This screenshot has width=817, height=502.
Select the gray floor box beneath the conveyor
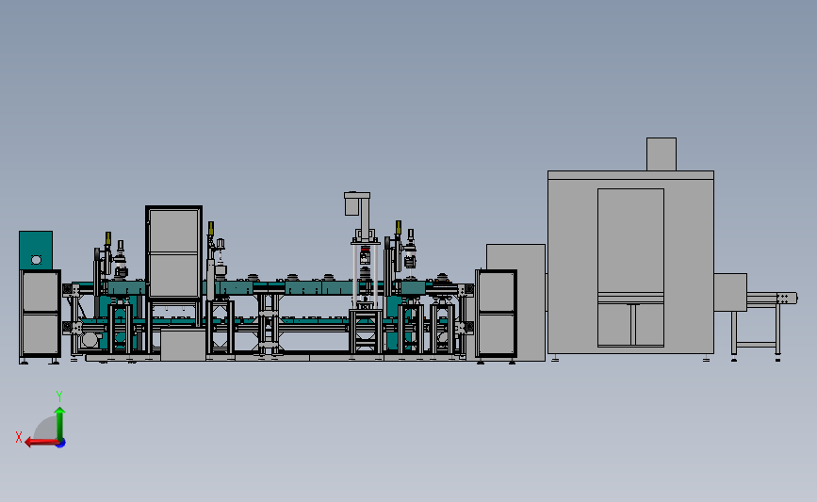[x=183, y=346]
